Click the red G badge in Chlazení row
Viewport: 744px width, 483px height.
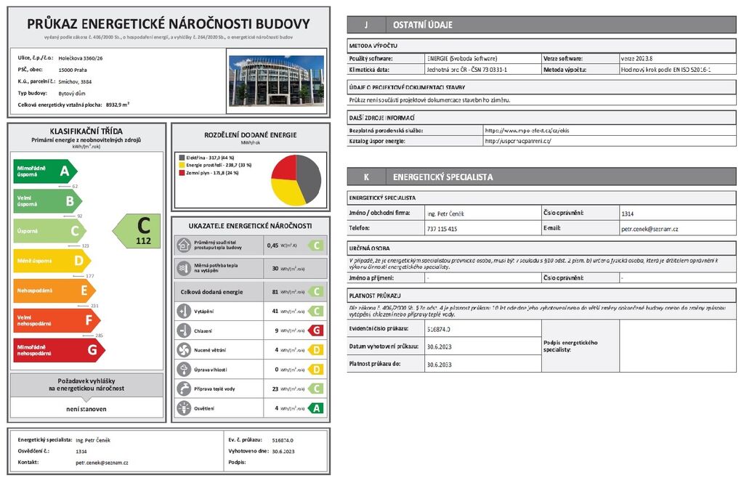315,330
